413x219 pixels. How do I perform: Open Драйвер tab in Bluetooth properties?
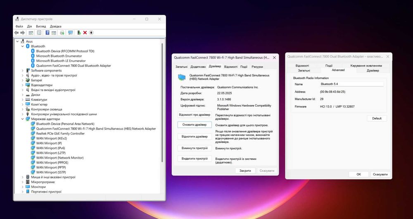pos(373,71)
